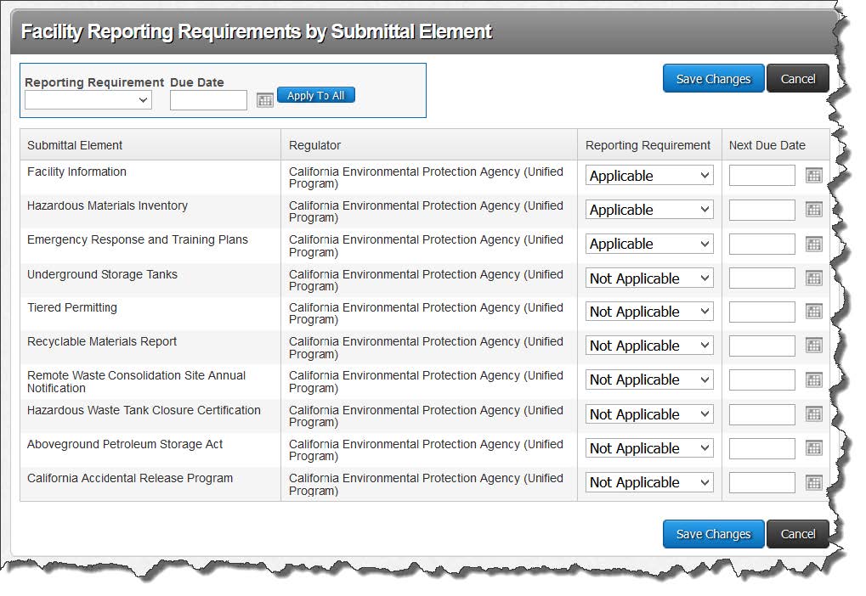Select the Tiered Permitting row label
Screen dimensions: 866x596
coord(71,307)
